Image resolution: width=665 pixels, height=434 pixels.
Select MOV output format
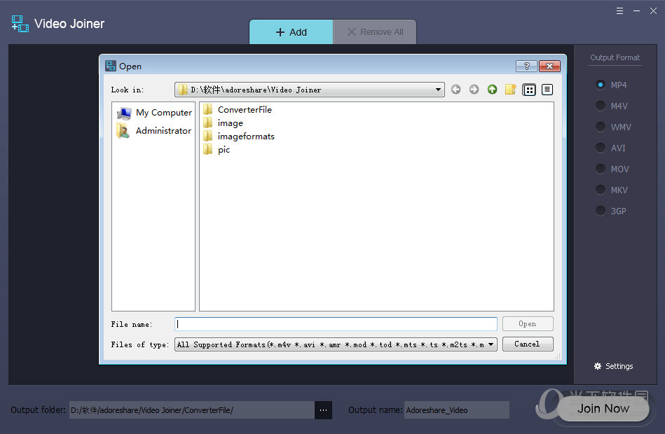coord(612,169)
